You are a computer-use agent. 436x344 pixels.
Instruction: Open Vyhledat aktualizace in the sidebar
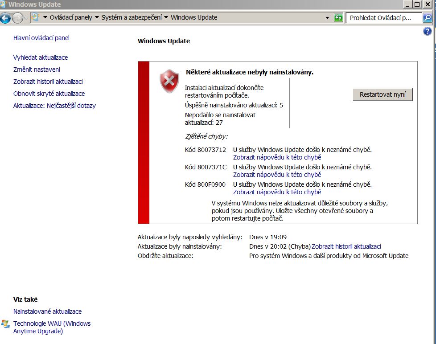41,57
